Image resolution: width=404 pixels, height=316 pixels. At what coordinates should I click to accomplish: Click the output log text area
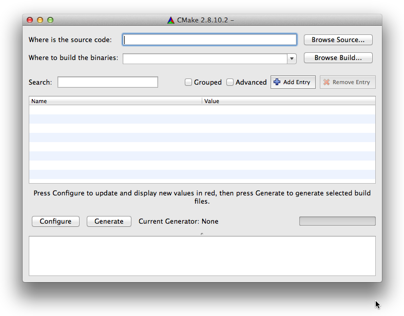tap(202, 255)
